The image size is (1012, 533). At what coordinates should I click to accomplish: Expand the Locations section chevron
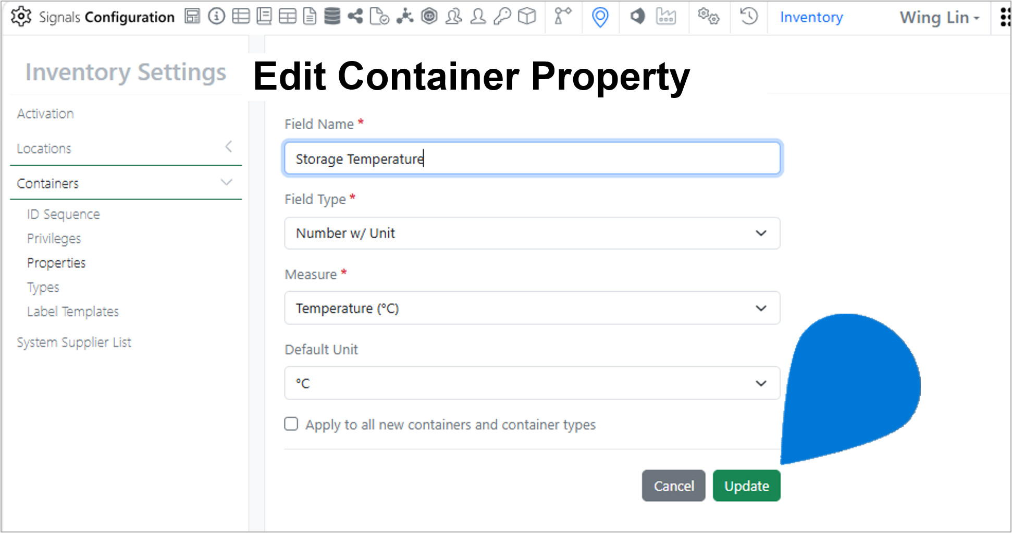228,147
